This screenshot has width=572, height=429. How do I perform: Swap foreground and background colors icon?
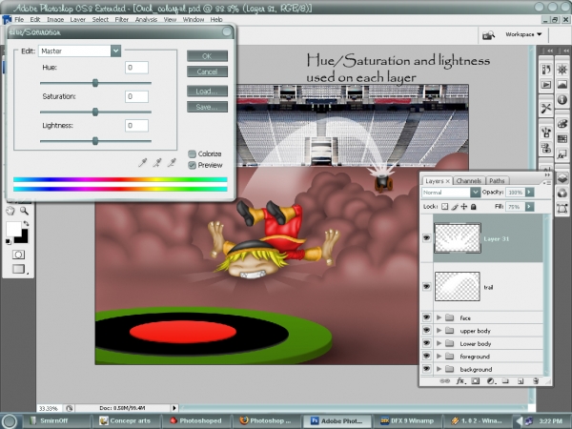coord(26,223)
